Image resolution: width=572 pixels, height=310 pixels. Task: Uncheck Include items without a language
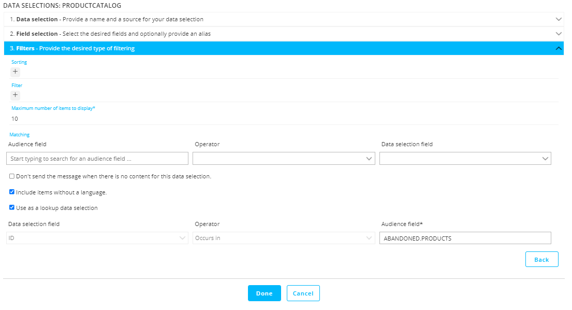click(x=12, y=192)
